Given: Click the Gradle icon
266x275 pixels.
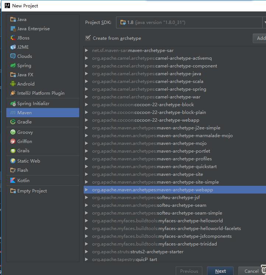Looking at the screenshot, I should [x=13, y=122].
